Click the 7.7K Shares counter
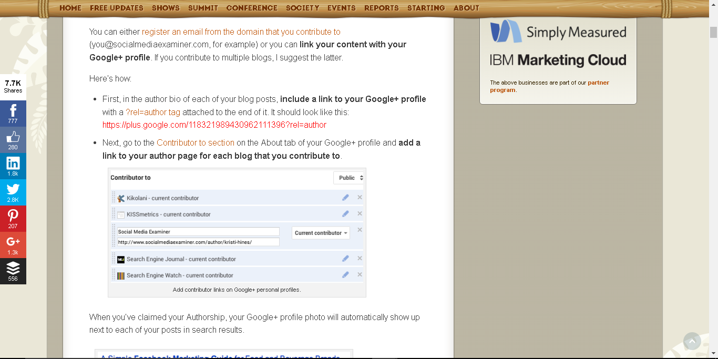The image size is (718, 359). coord(13,86)
